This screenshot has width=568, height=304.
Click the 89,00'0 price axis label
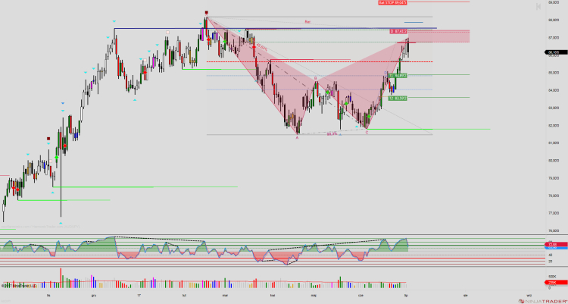click(553, 2)
